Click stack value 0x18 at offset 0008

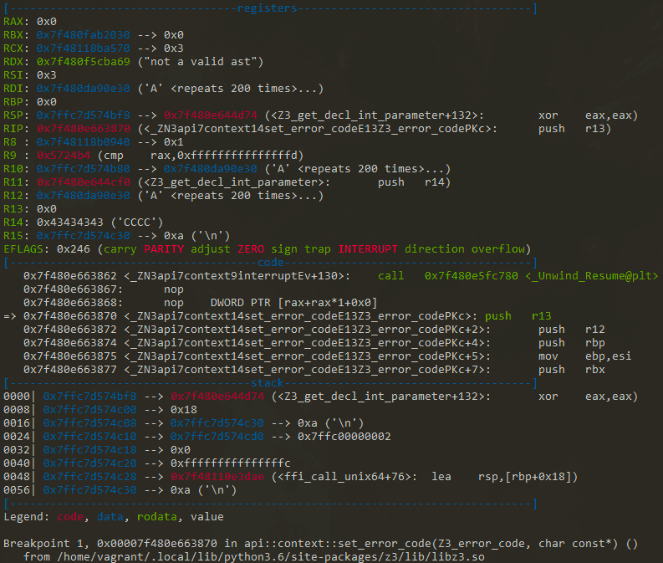(183, 410)
